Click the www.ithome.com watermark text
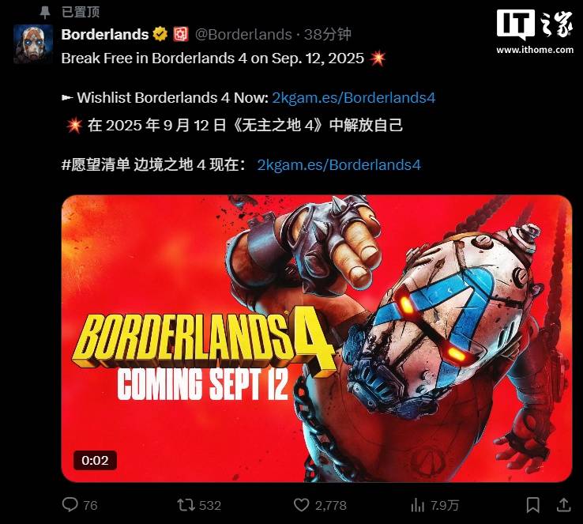583x524 pixels. pos(535,50)
